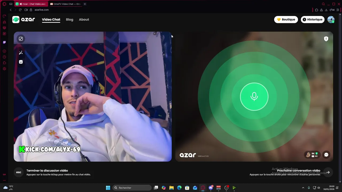The width and height of the screenshot is (342, 192).
Task: Click the Opera GX logo menu button
Action: pos(4,4)
